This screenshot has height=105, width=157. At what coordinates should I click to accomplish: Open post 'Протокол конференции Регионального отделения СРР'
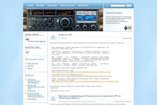(89, 97)
